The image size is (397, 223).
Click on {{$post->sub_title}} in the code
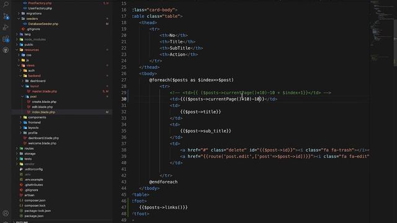(205, 131)
